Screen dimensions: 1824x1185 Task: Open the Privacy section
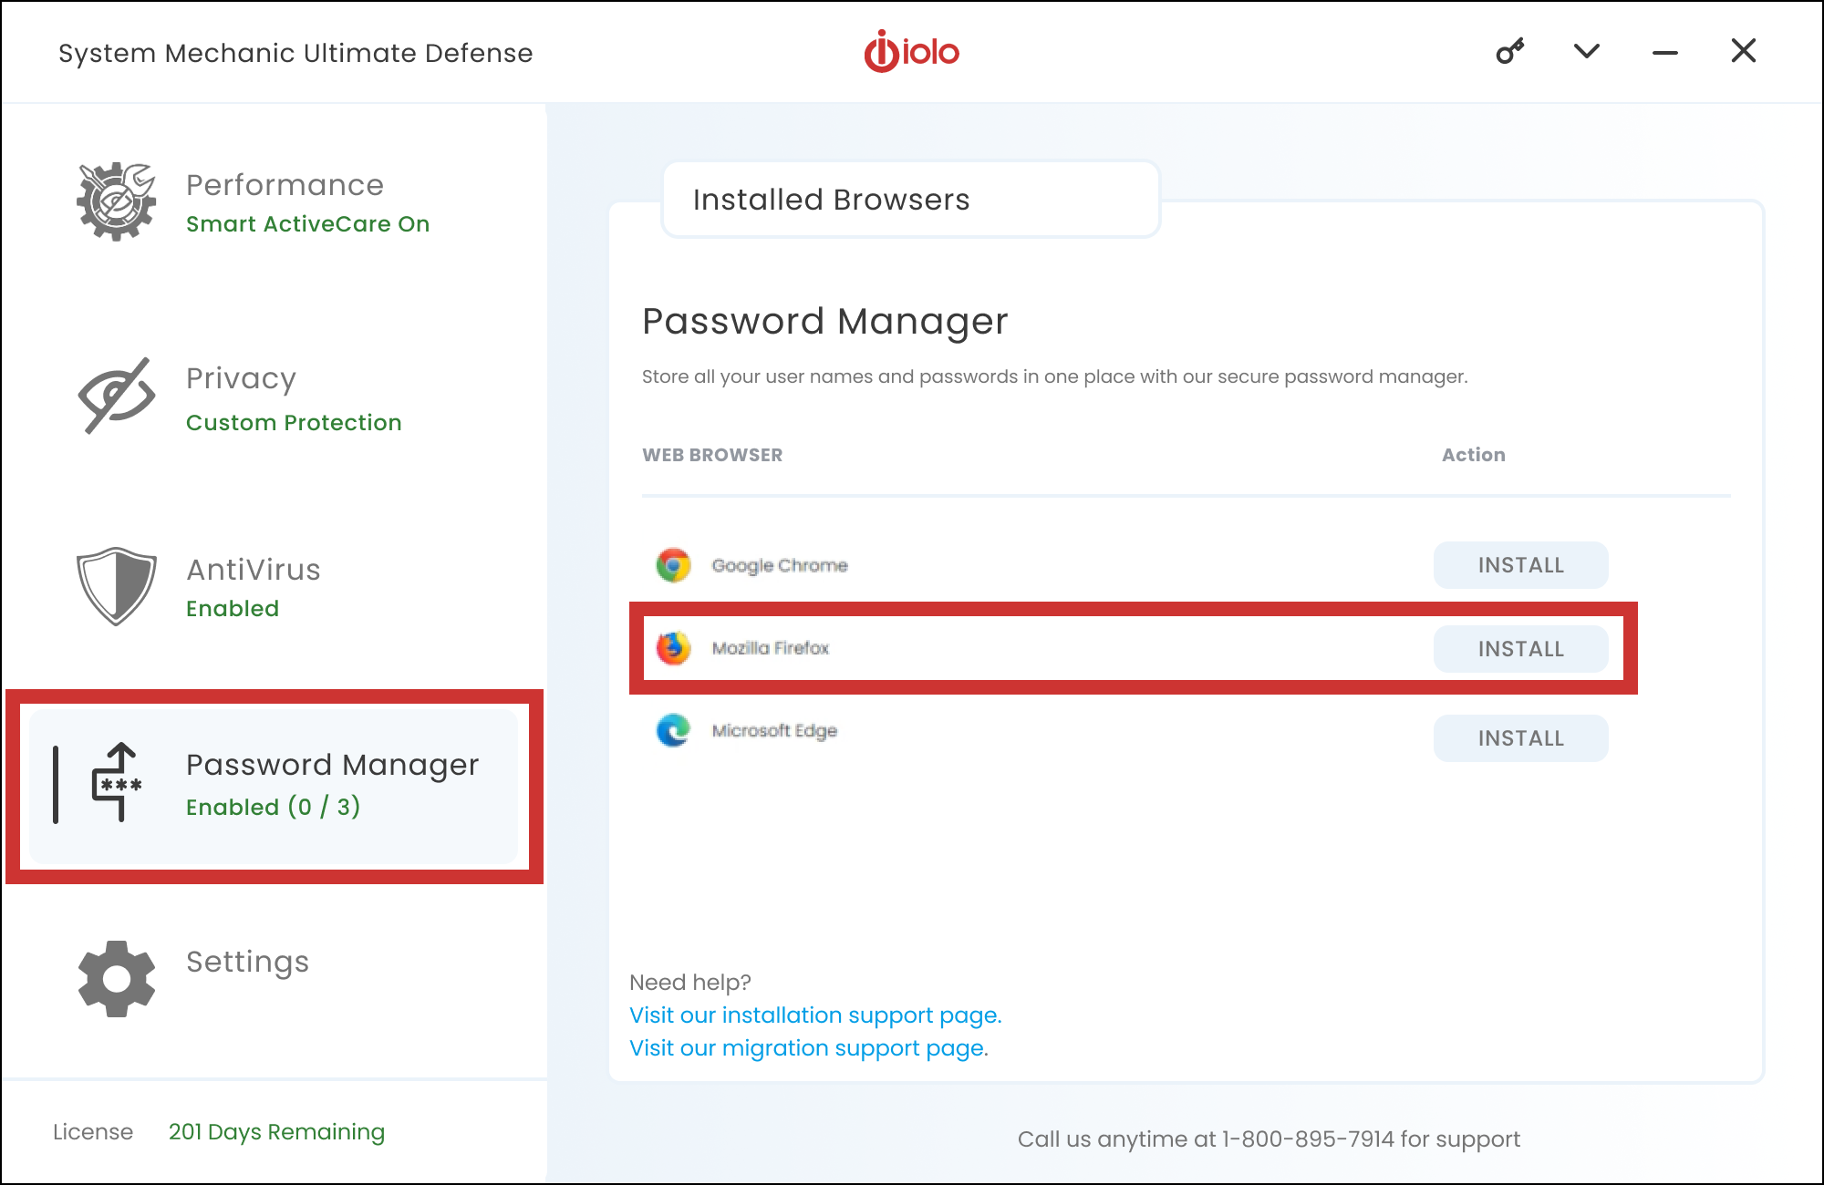(x=241, y=378)
